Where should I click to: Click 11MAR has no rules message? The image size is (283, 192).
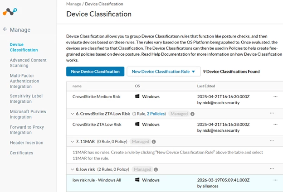[x=167, y=155]
